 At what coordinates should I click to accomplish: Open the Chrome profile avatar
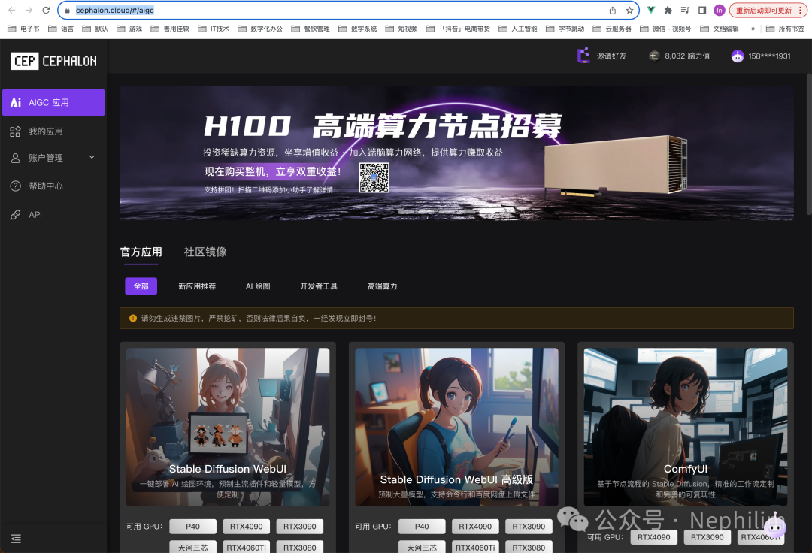click(x=720, y=11)
